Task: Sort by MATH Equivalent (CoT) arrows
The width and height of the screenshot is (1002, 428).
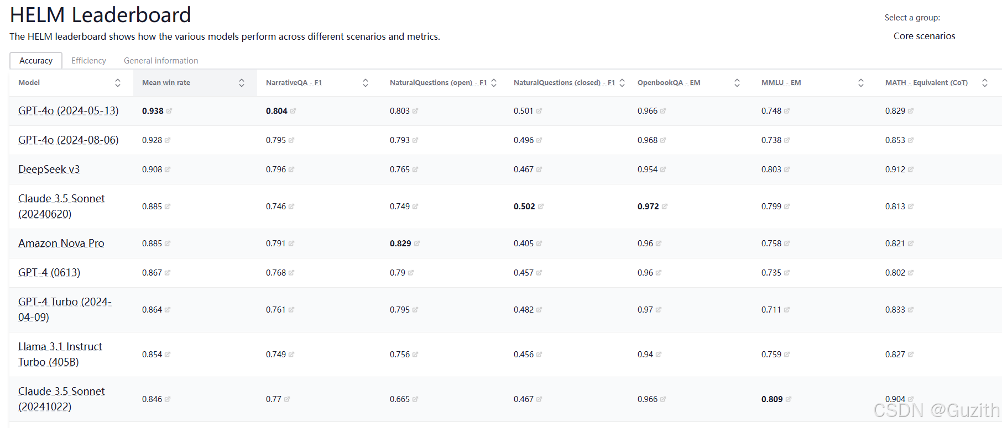Action: pos(985,83)
